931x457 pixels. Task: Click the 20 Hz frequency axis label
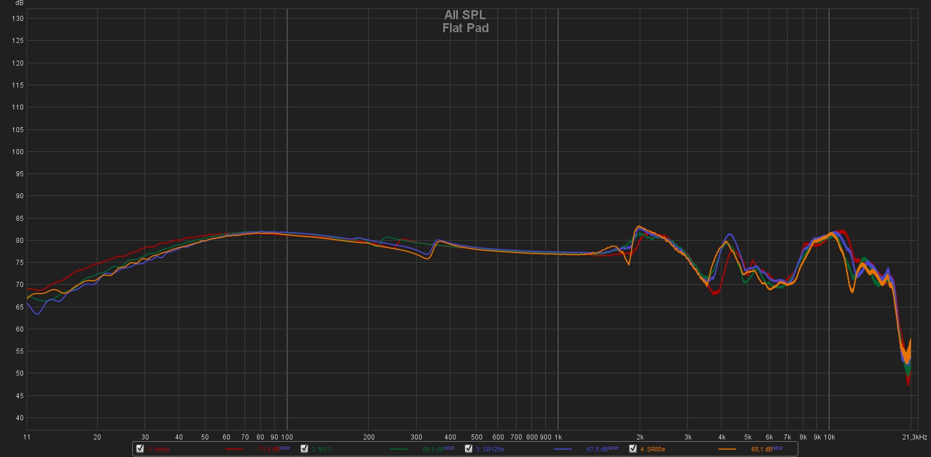coord(97,437)
